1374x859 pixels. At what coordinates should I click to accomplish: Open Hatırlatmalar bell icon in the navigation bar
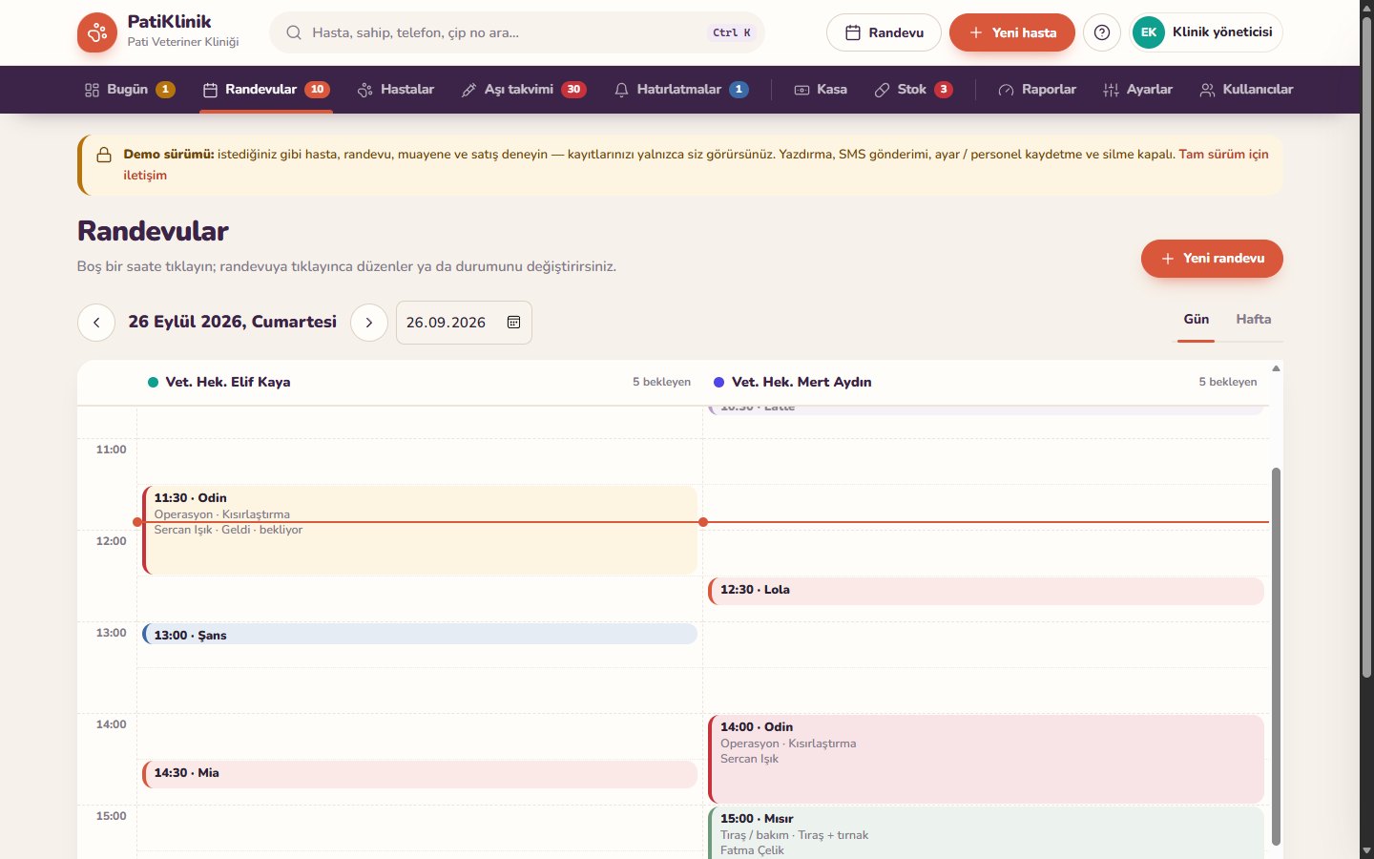[621, 90]
